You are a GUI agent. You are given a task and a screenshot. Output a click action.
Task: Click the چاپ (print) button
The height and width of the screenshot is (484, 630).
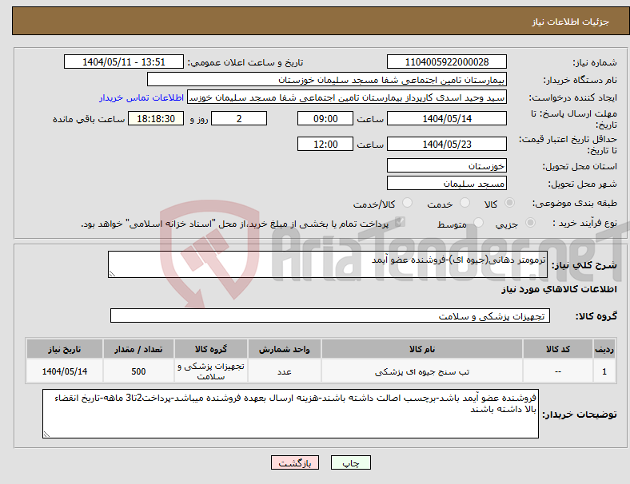pos(350,462)
